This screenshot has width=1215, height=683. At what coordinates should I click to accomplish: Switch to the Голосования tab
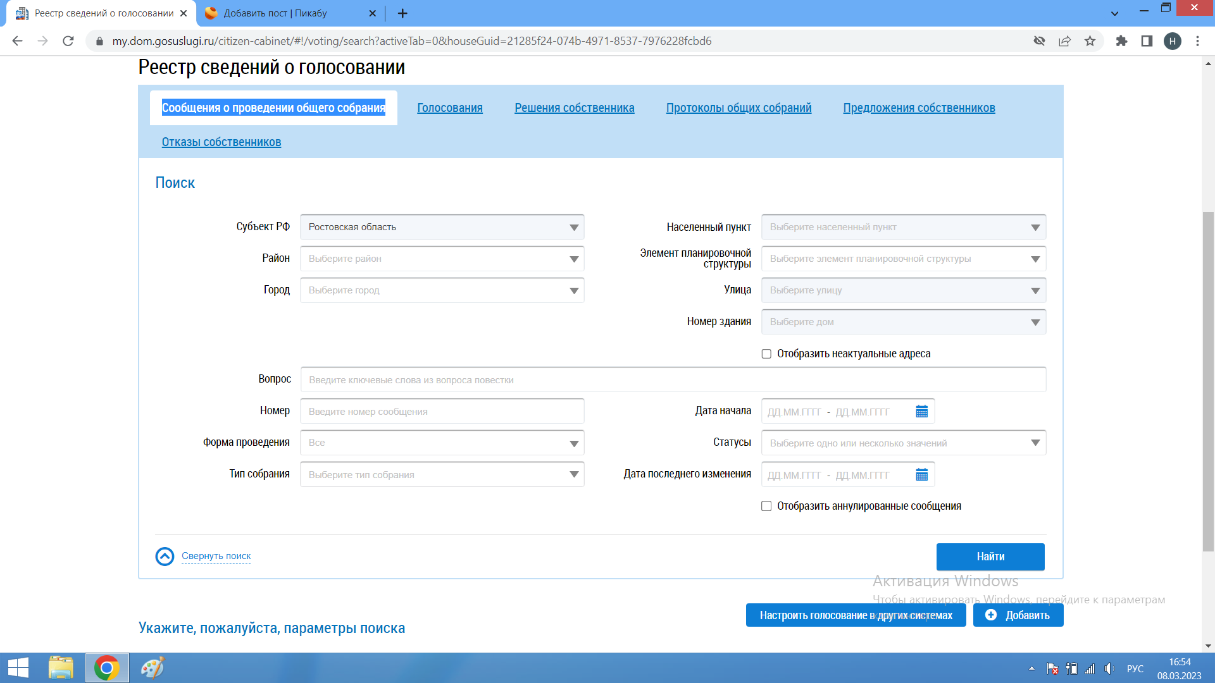tap(450, 108)
